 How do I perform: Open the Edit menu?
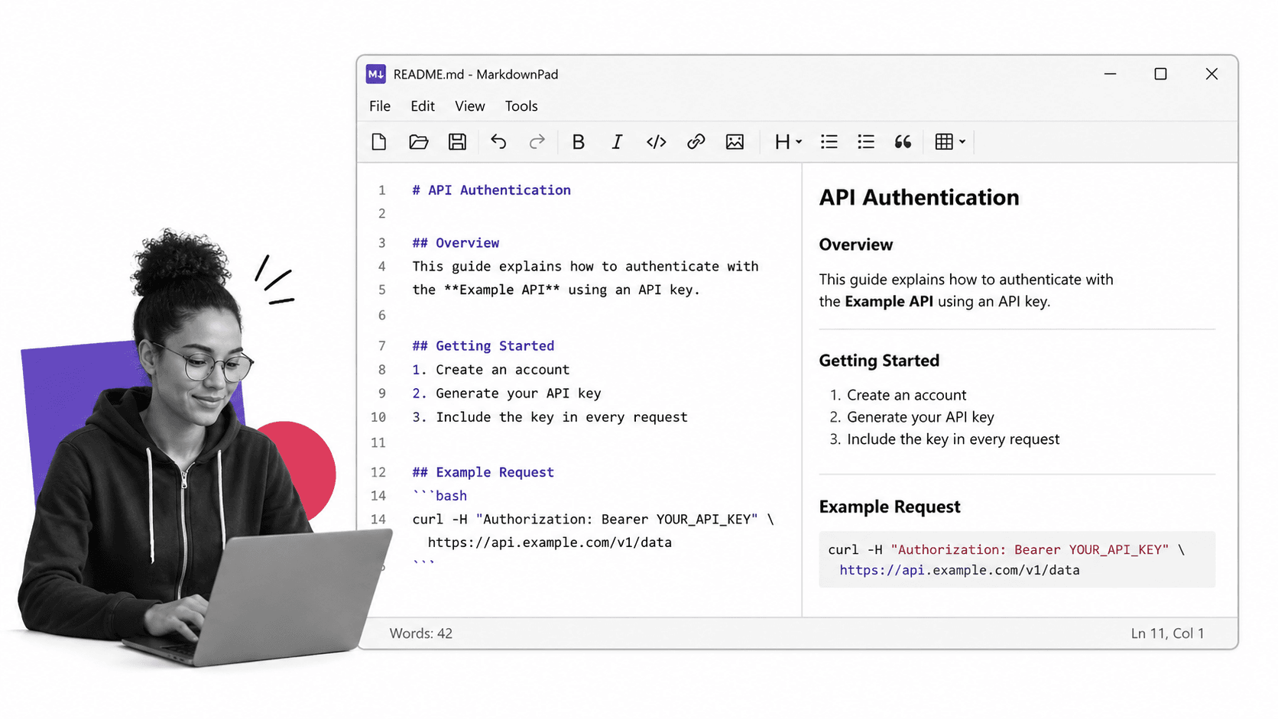pyautogui.click(x=423, y=106)
